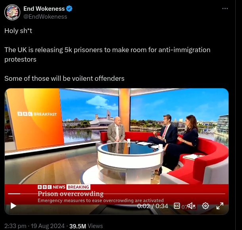242x230 pixels.
Task: Unmute the video speaker icon
Action: click(x=191, y=206)
